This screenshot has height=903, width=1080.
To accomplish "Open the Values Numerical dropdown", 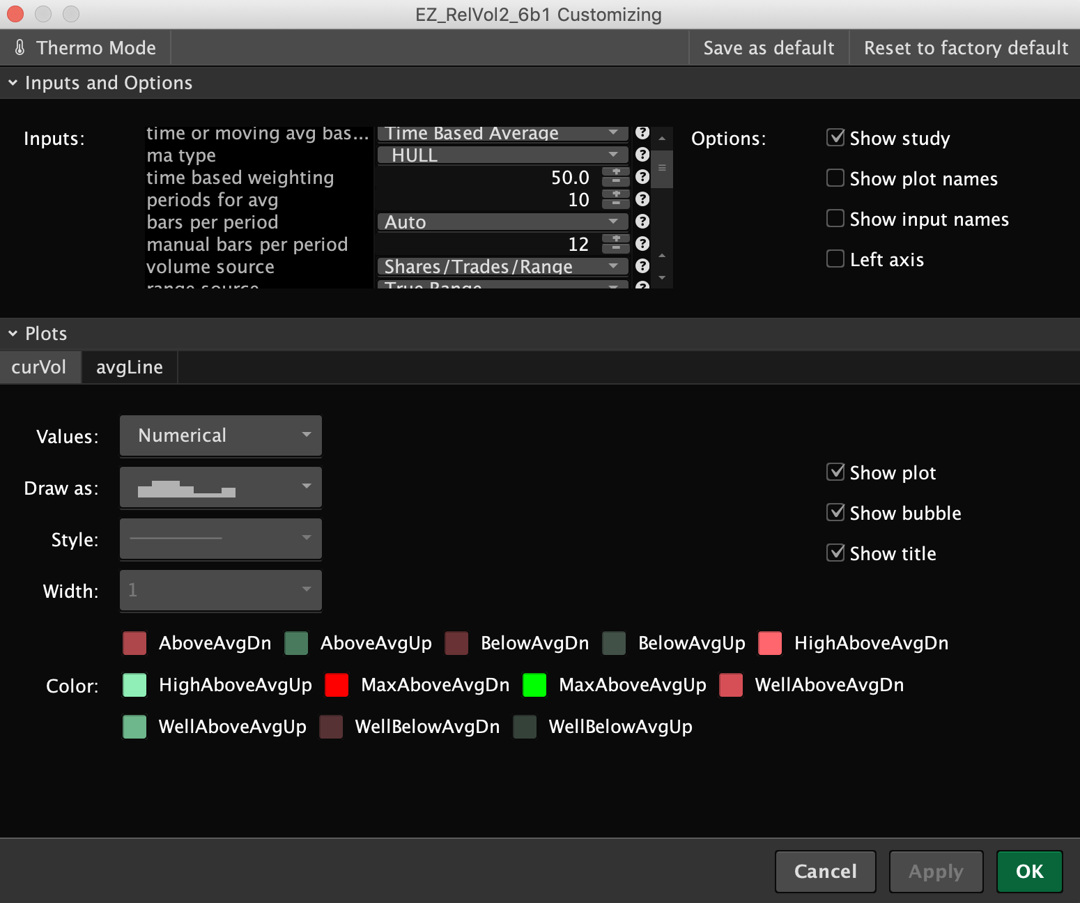I will click(x=221, y=435).
